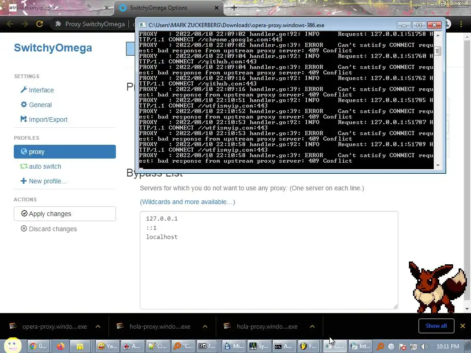Open Chrome from the taskbar
471x353 pixels.
click(x=38, y=346)
